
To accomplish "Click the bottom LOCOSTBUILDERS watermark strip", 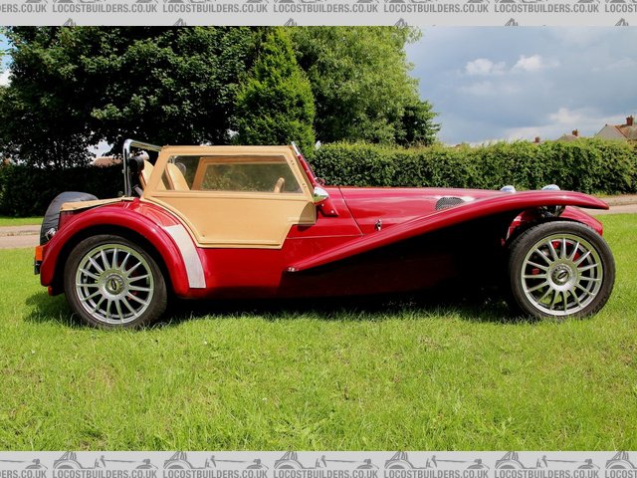I will 318,464.
